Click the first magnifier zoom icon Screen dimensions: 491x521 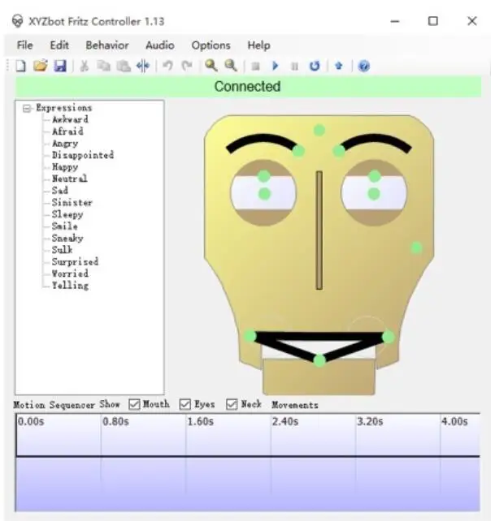[x=211, y=66]
